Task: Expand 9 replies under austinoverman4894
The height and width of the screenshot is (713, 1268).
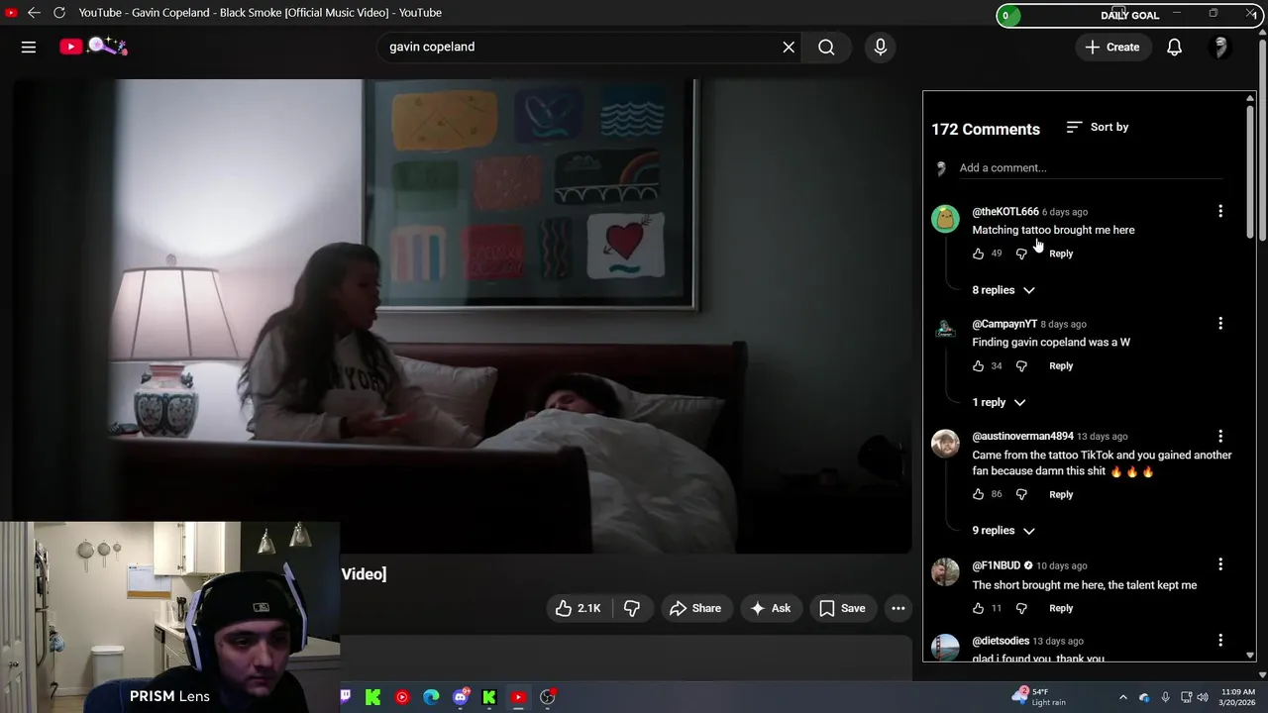Action: pyautogui.click(x=1003, y=531)
